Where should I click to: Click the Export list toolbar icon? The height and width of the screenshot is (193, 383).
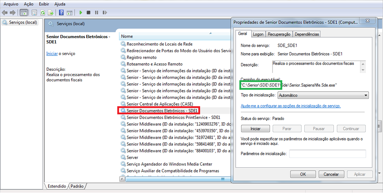coord(51,12)
